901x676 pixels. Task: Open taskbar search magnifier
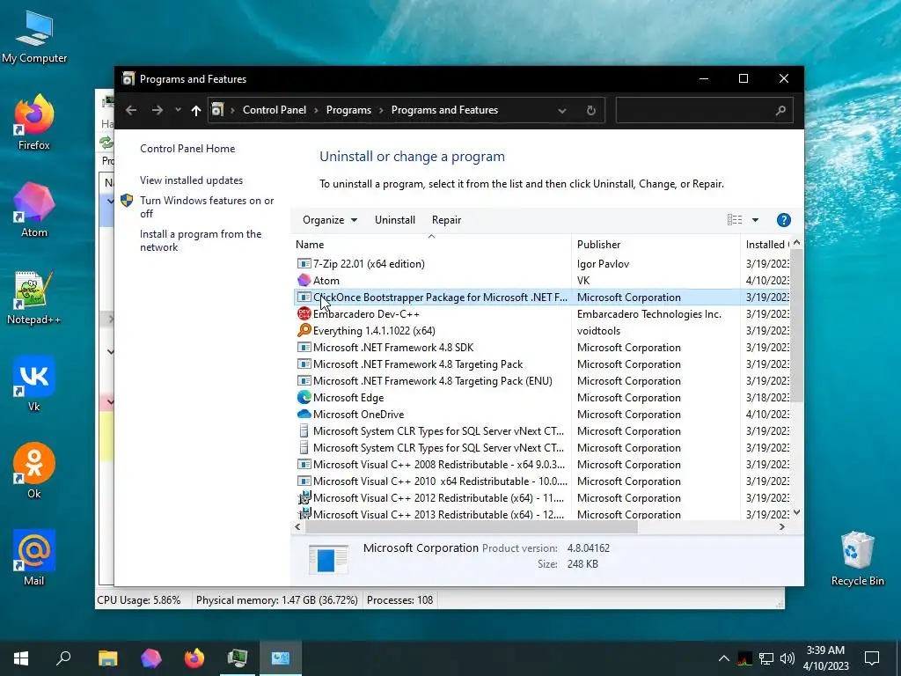coord(63,658)
